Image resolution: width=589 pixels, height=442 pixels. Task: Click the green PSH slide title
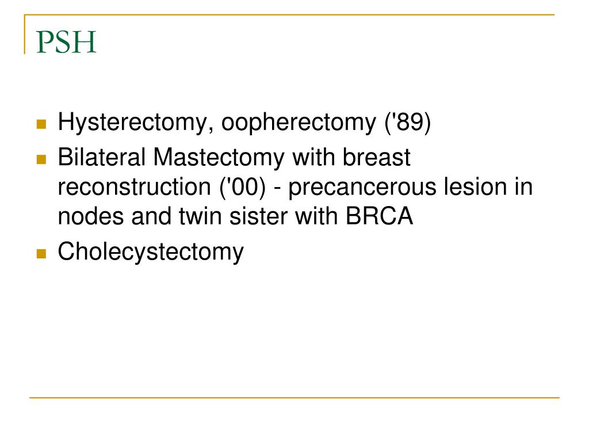point(67,41)
